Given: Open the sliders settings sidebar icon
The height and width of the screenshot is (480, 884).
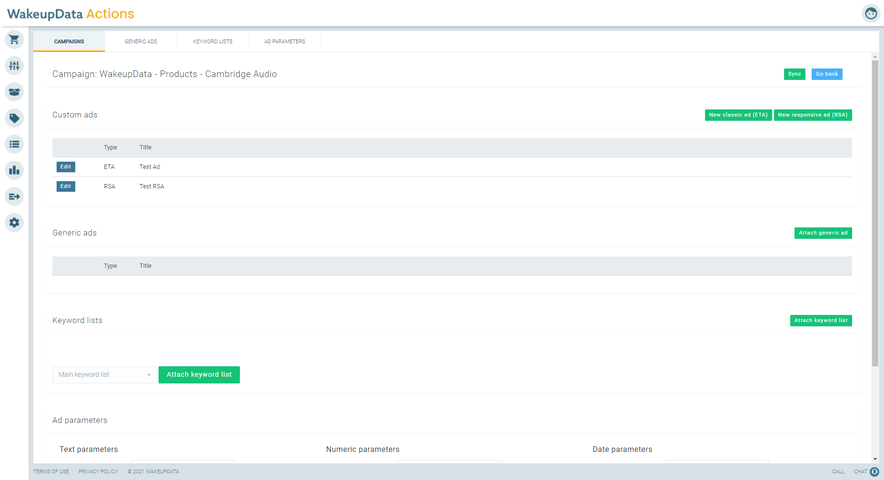Looking at the screenshot, I should pyautogui.click(x=14, y=66).
